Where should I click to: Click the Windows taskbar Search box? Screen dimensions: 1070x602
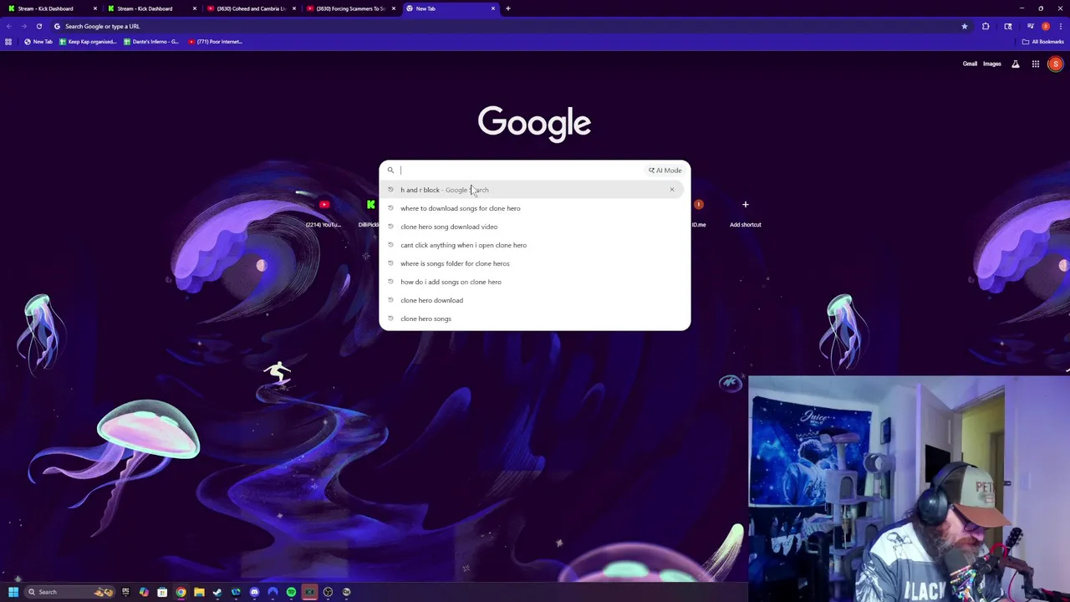(69, 592)
